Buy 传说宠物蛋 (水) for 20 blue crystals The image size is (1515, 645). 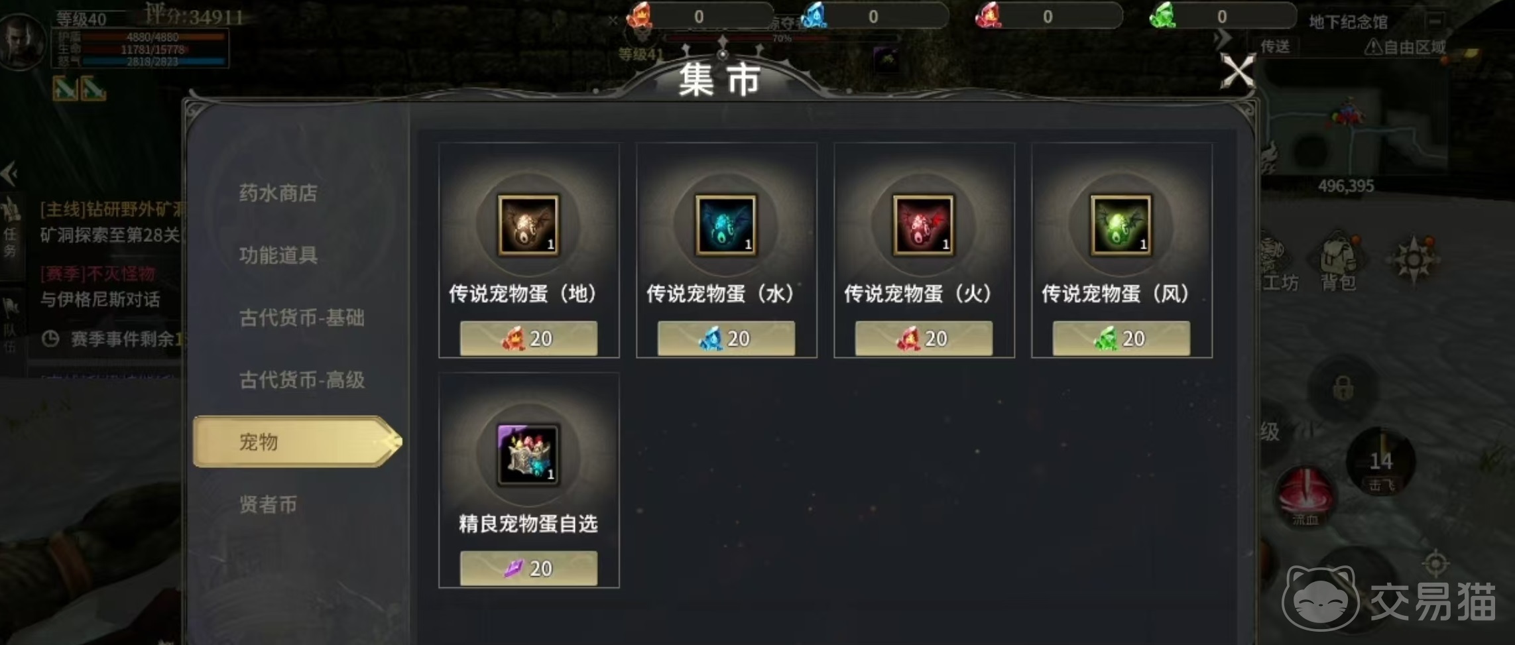pos(726,339)
